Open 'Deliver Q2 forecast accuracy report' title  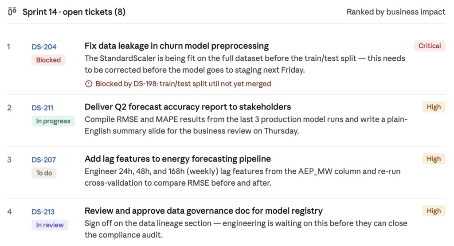[x=188, y=107]
